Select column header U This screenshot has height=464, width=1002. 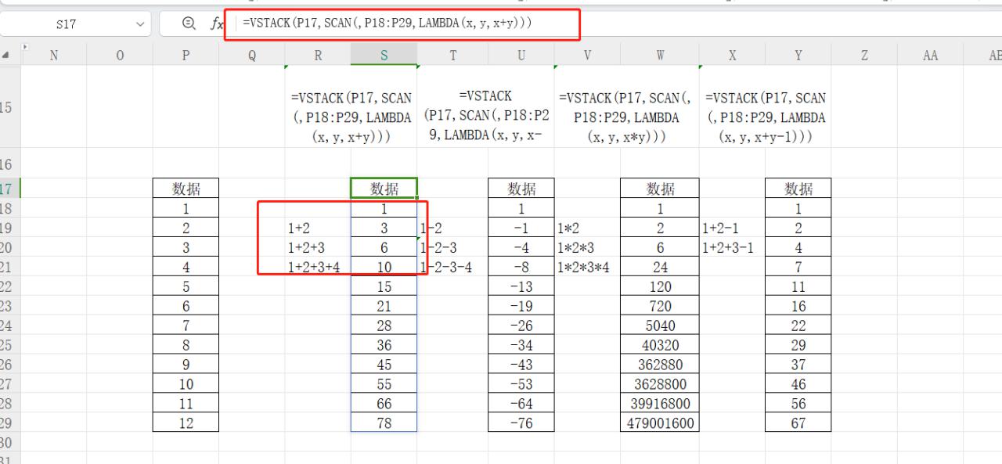coord(521,56)
